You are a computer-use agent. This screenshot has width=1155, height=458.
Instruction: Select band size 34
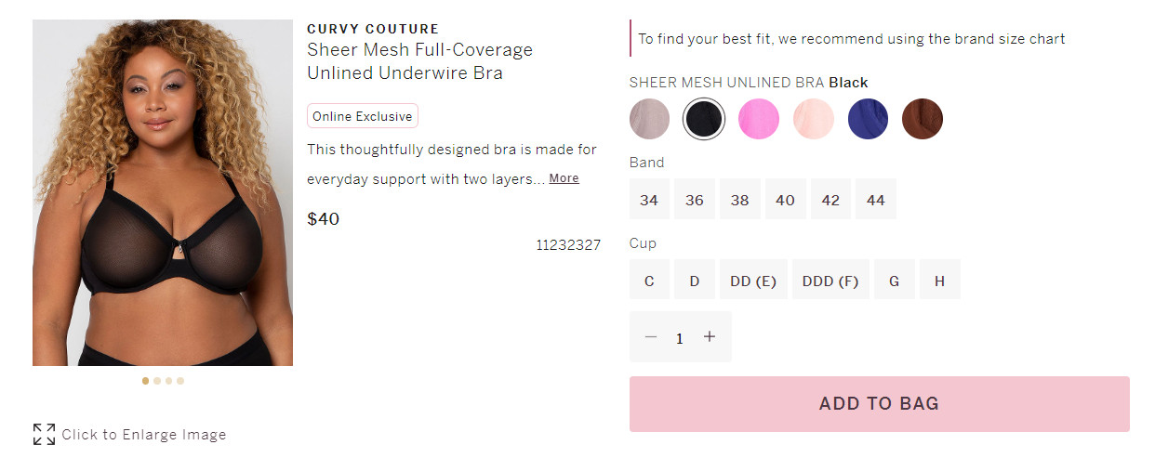tap(649, 200)
